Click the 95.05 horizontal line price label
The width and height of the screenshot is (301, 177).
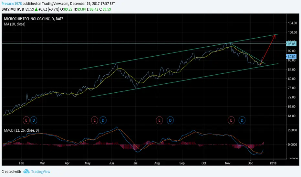tap(291, 44)
